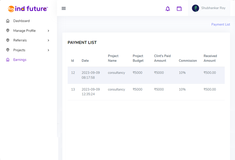The height and width of the screenshot is (160, 235).
Task: Expand the Manage Profile chevron
Action: pos(48,31)
